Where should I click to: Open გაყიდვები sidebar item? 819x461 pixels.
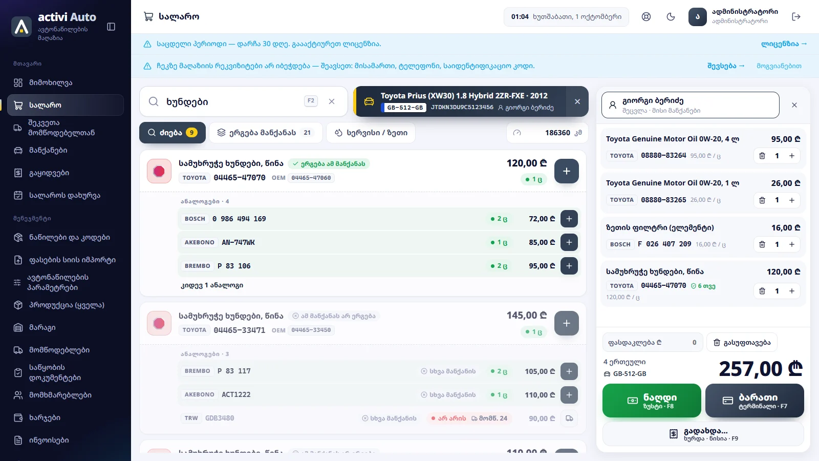click(66, 173)
